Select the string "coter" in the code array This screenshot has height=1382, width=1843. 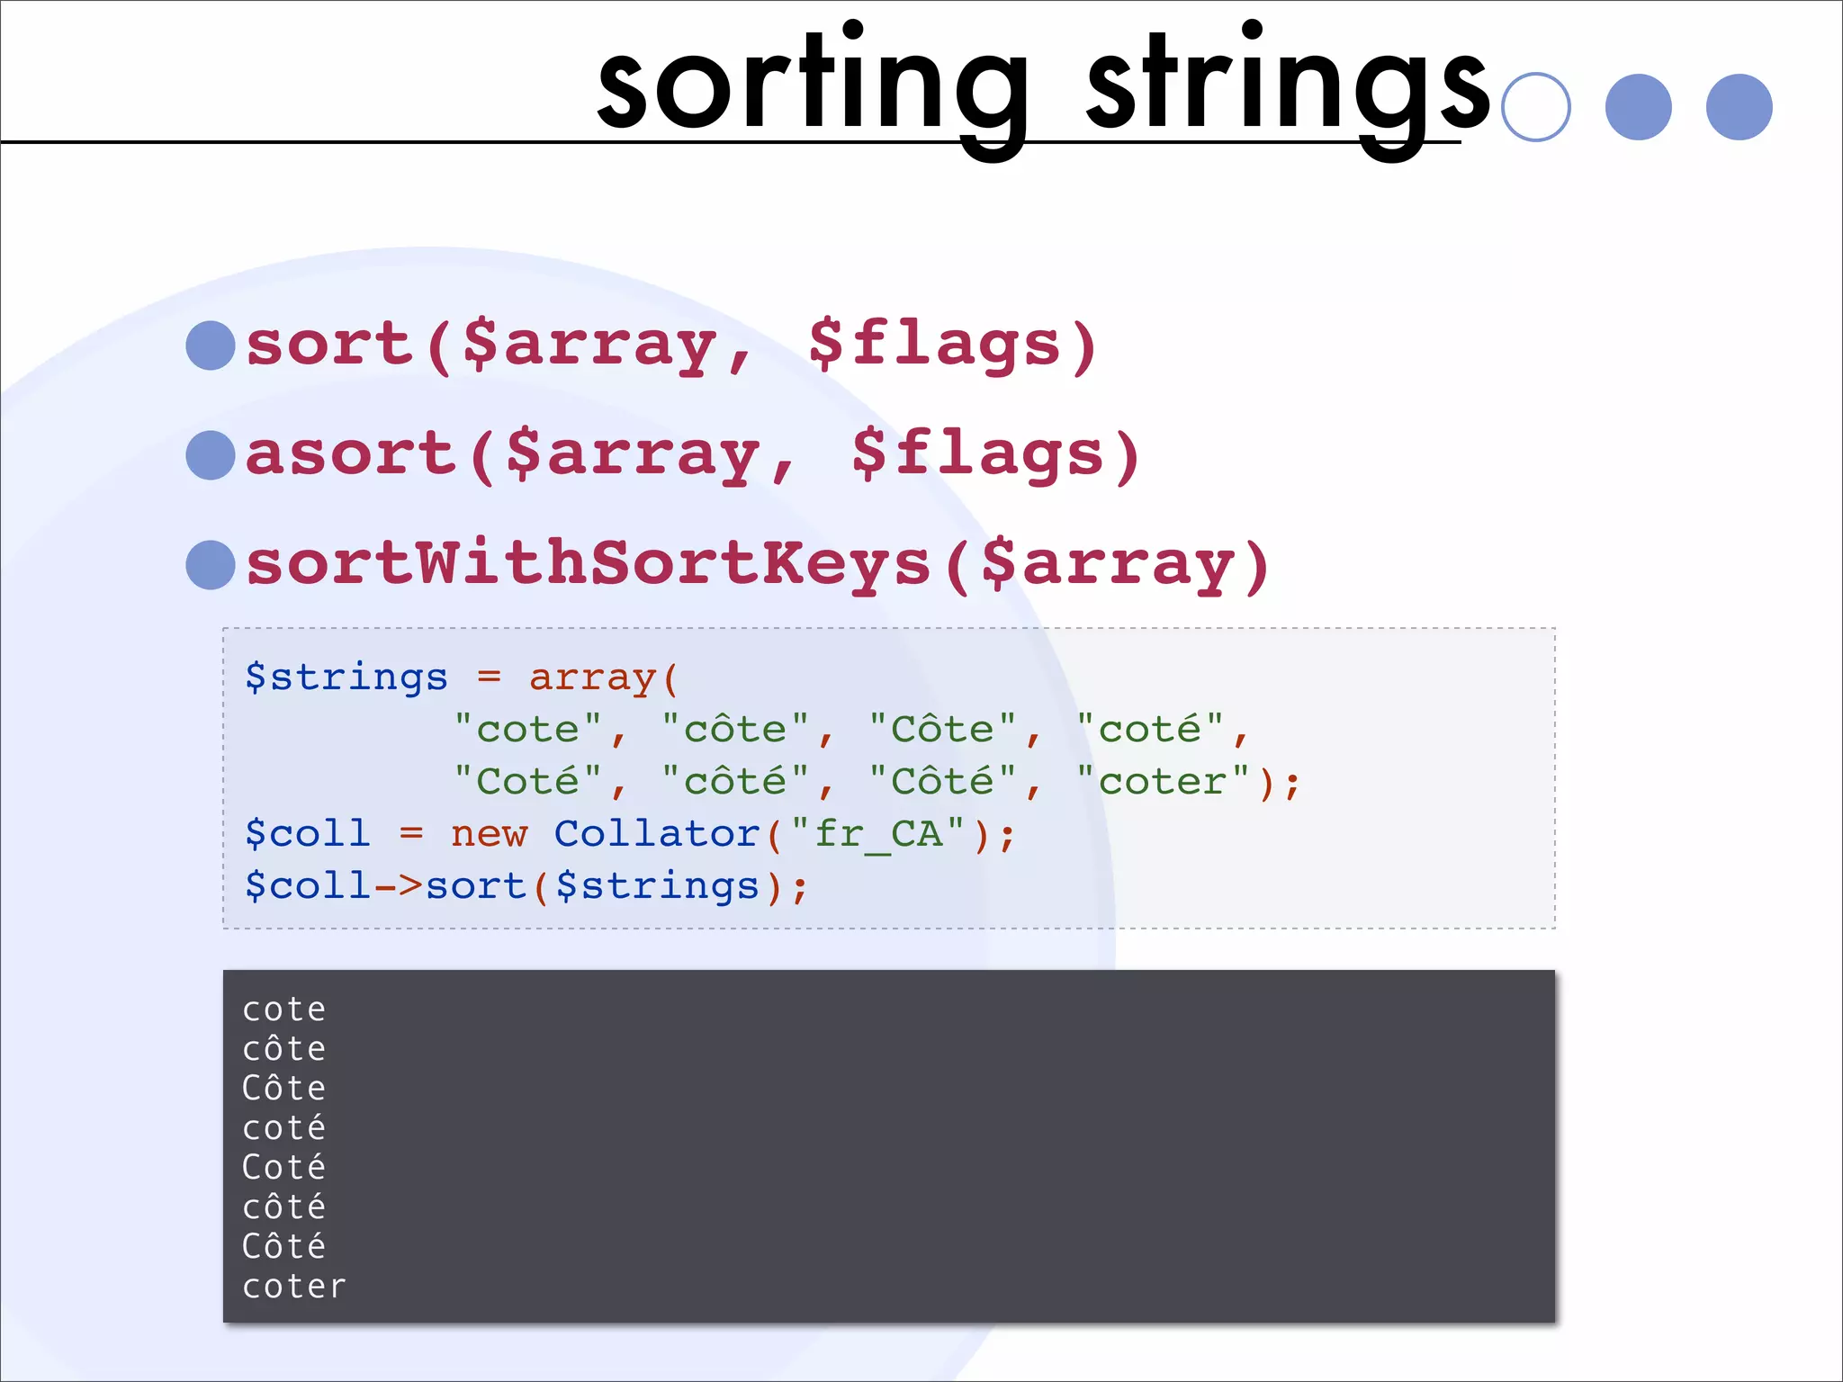[x=1163, y=781]
